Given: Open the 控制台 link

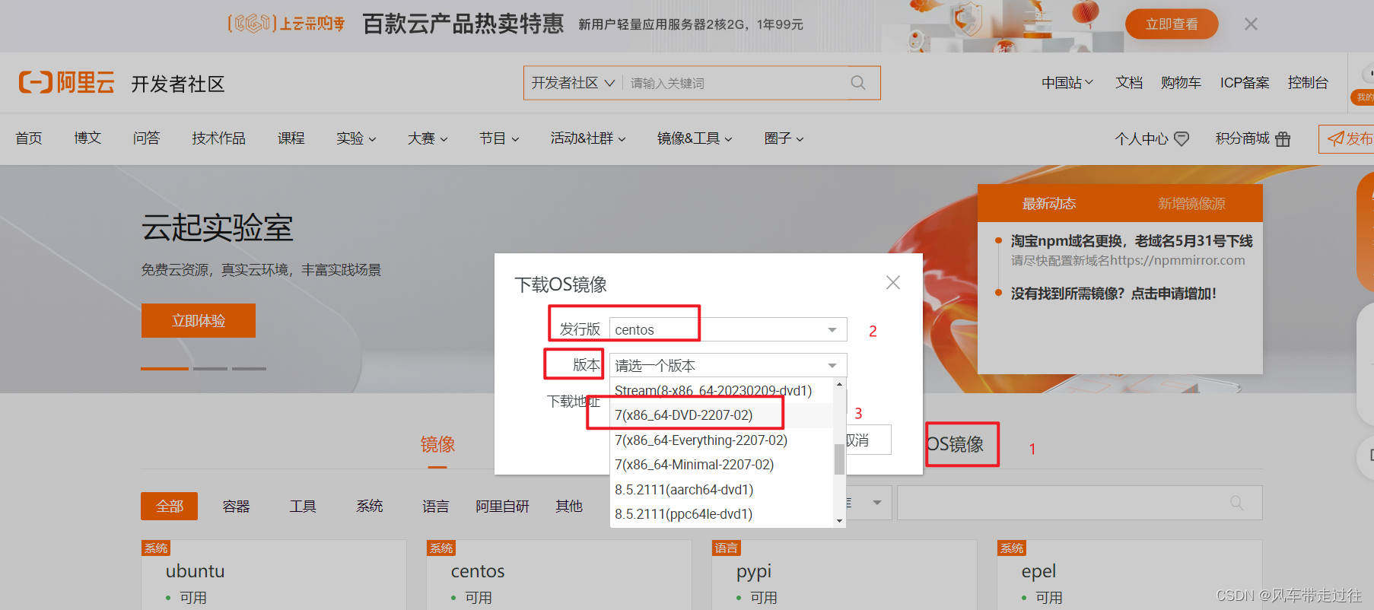Looking at the screenshot, I should [1308, 82].
